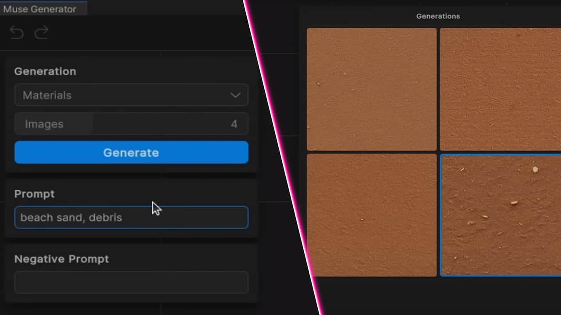Click the Images value showing 4
The image size is (561, 315).
234,124
